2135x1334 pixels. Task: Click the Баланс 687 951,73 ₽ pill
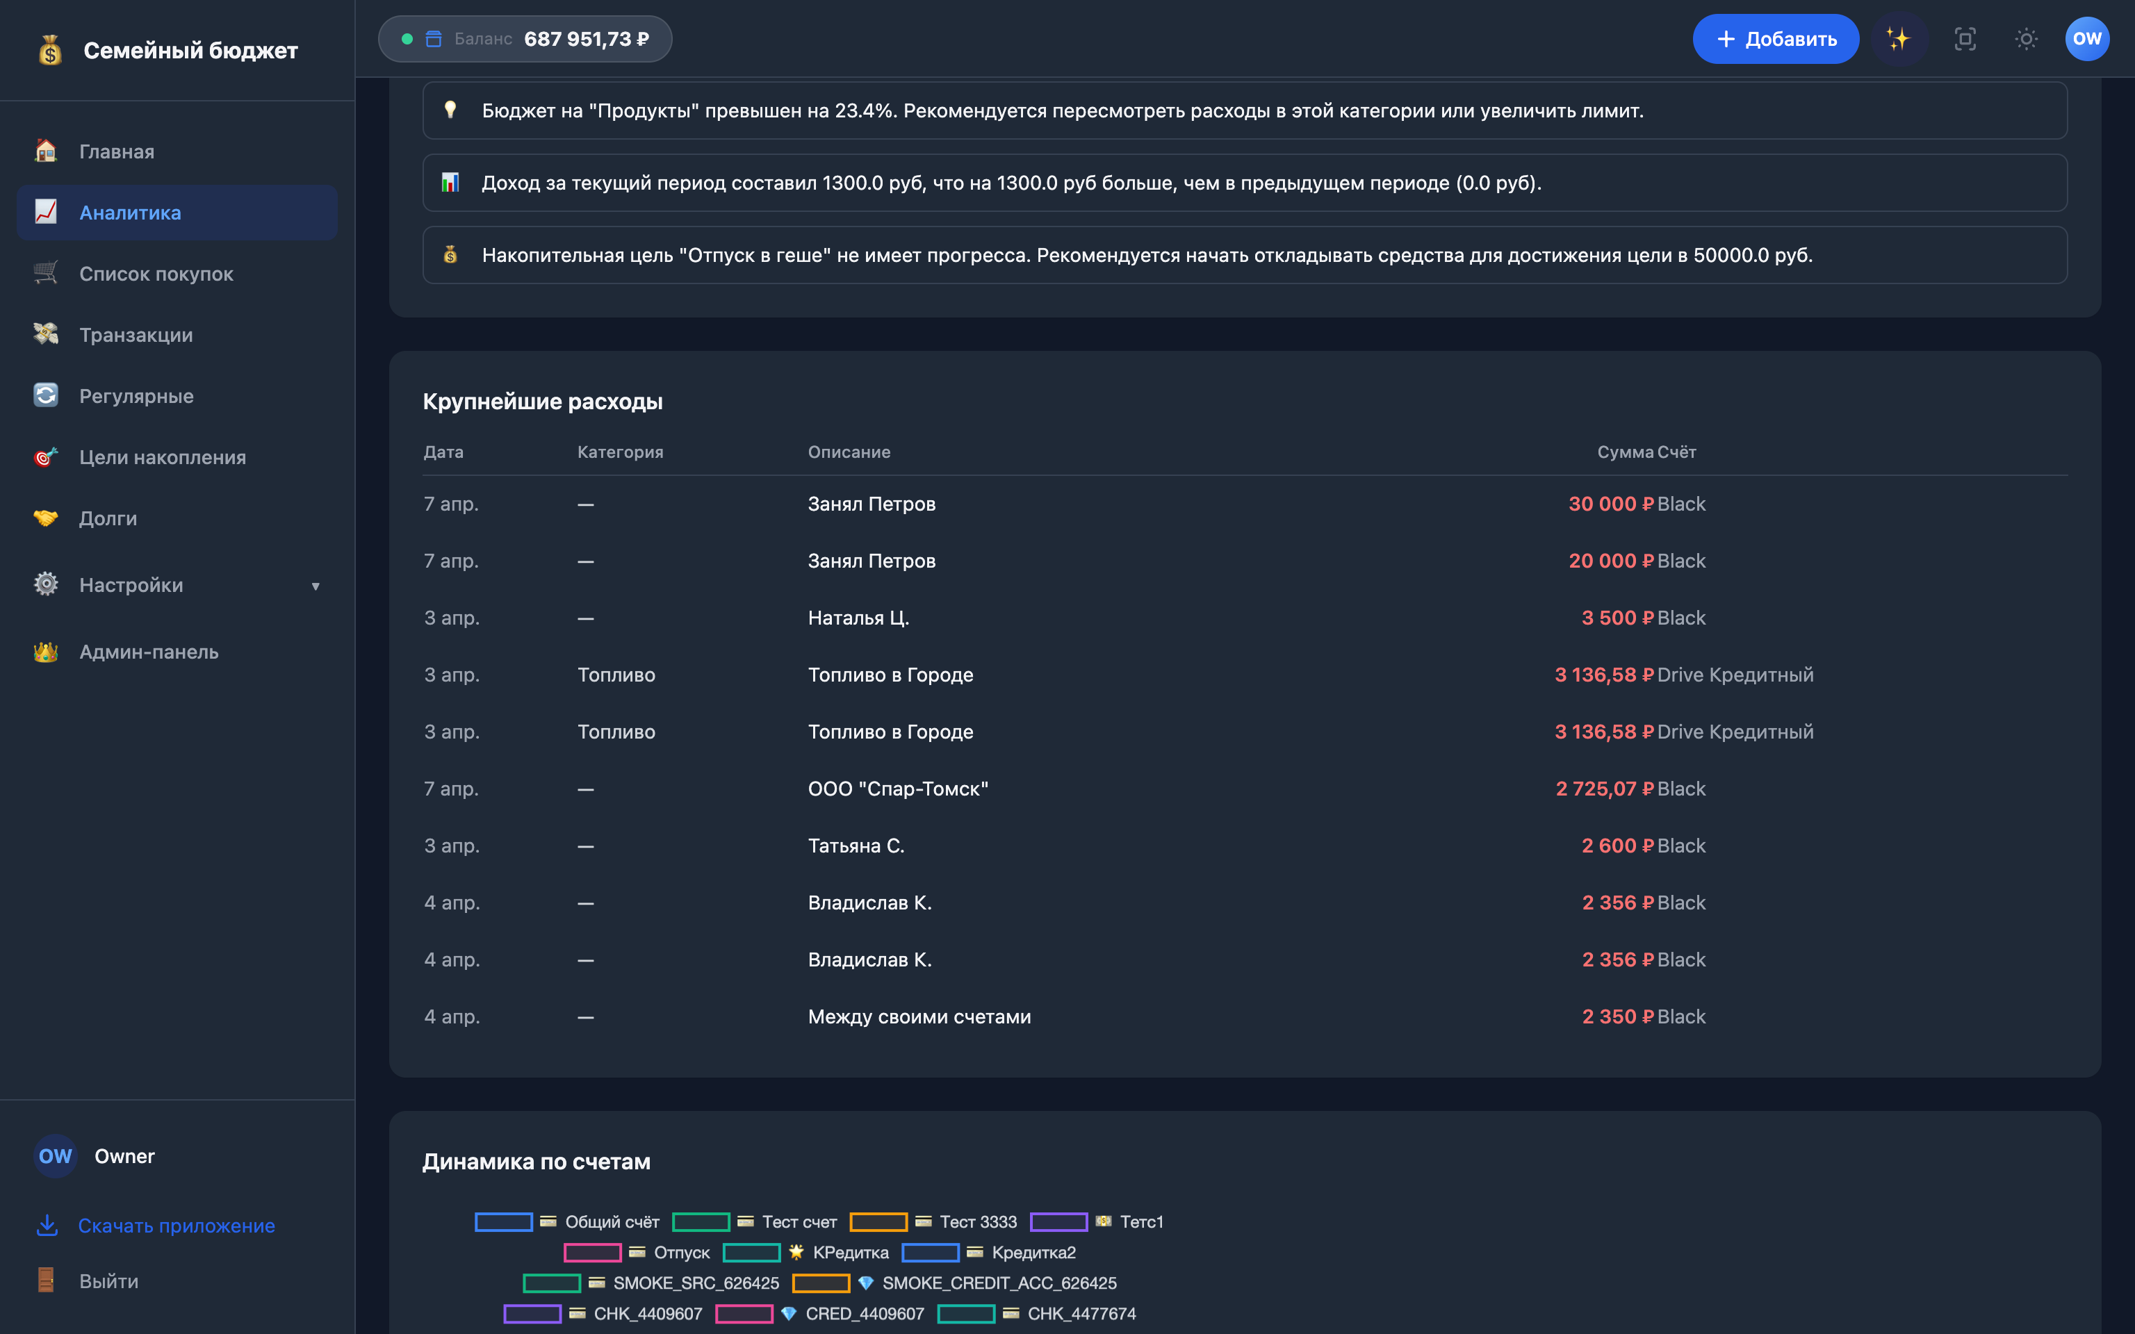(x=525, y=39)
